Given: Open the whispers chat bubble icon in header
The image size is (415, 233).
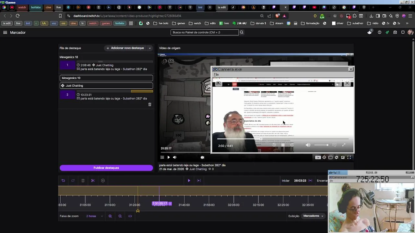Looking at the screenshot, I should point(403,32).
